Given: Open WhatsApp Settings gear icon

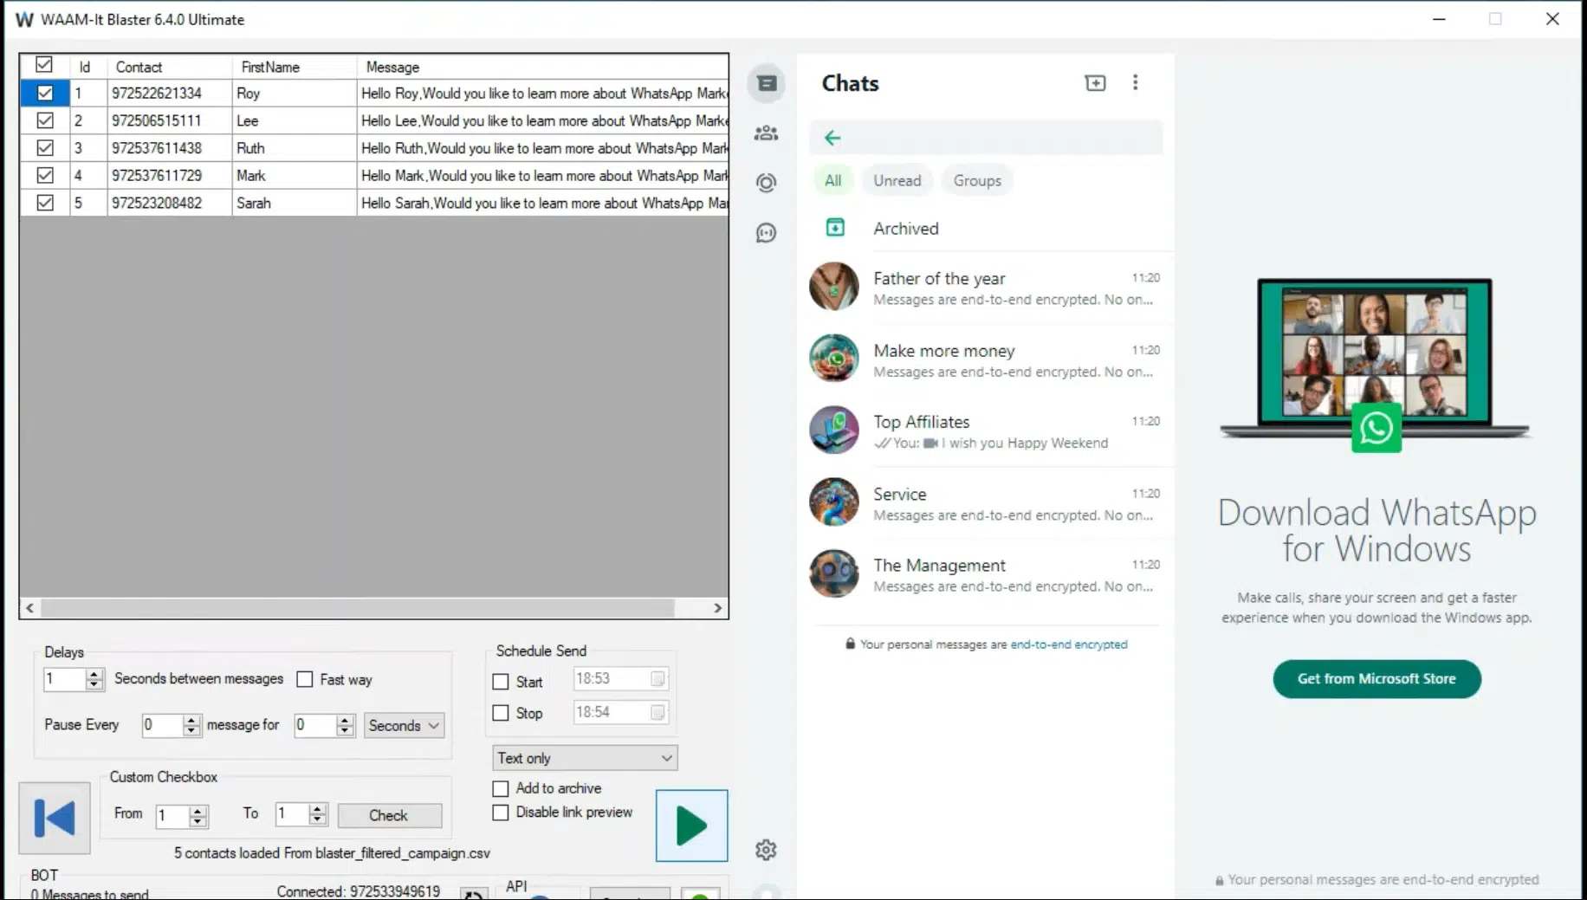Looking at the screenshot, I should [766, 850].
